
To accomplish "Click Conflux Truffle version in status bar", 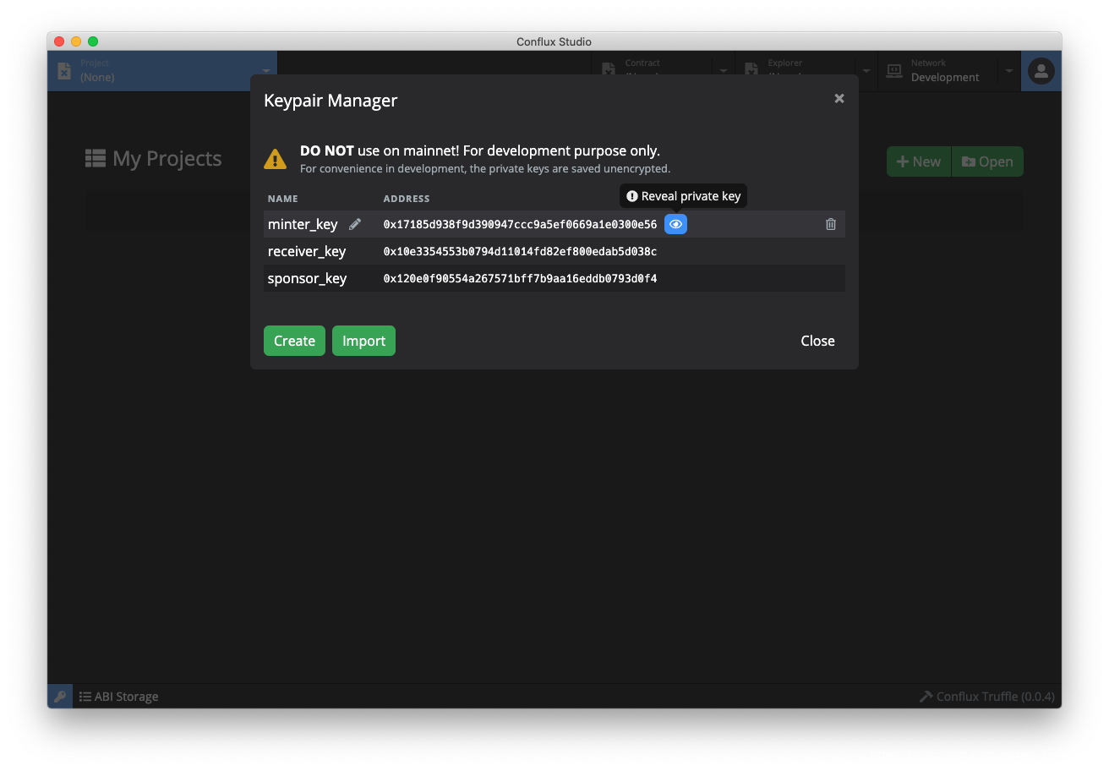I will click(x=987, y=697).
